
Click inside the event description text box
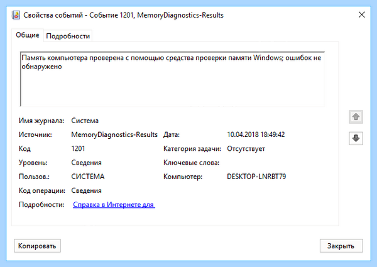(173, 79)
